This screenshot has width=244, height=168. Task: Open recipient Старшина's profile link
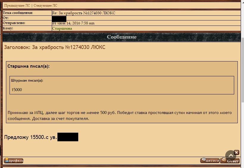click(62, 28)
